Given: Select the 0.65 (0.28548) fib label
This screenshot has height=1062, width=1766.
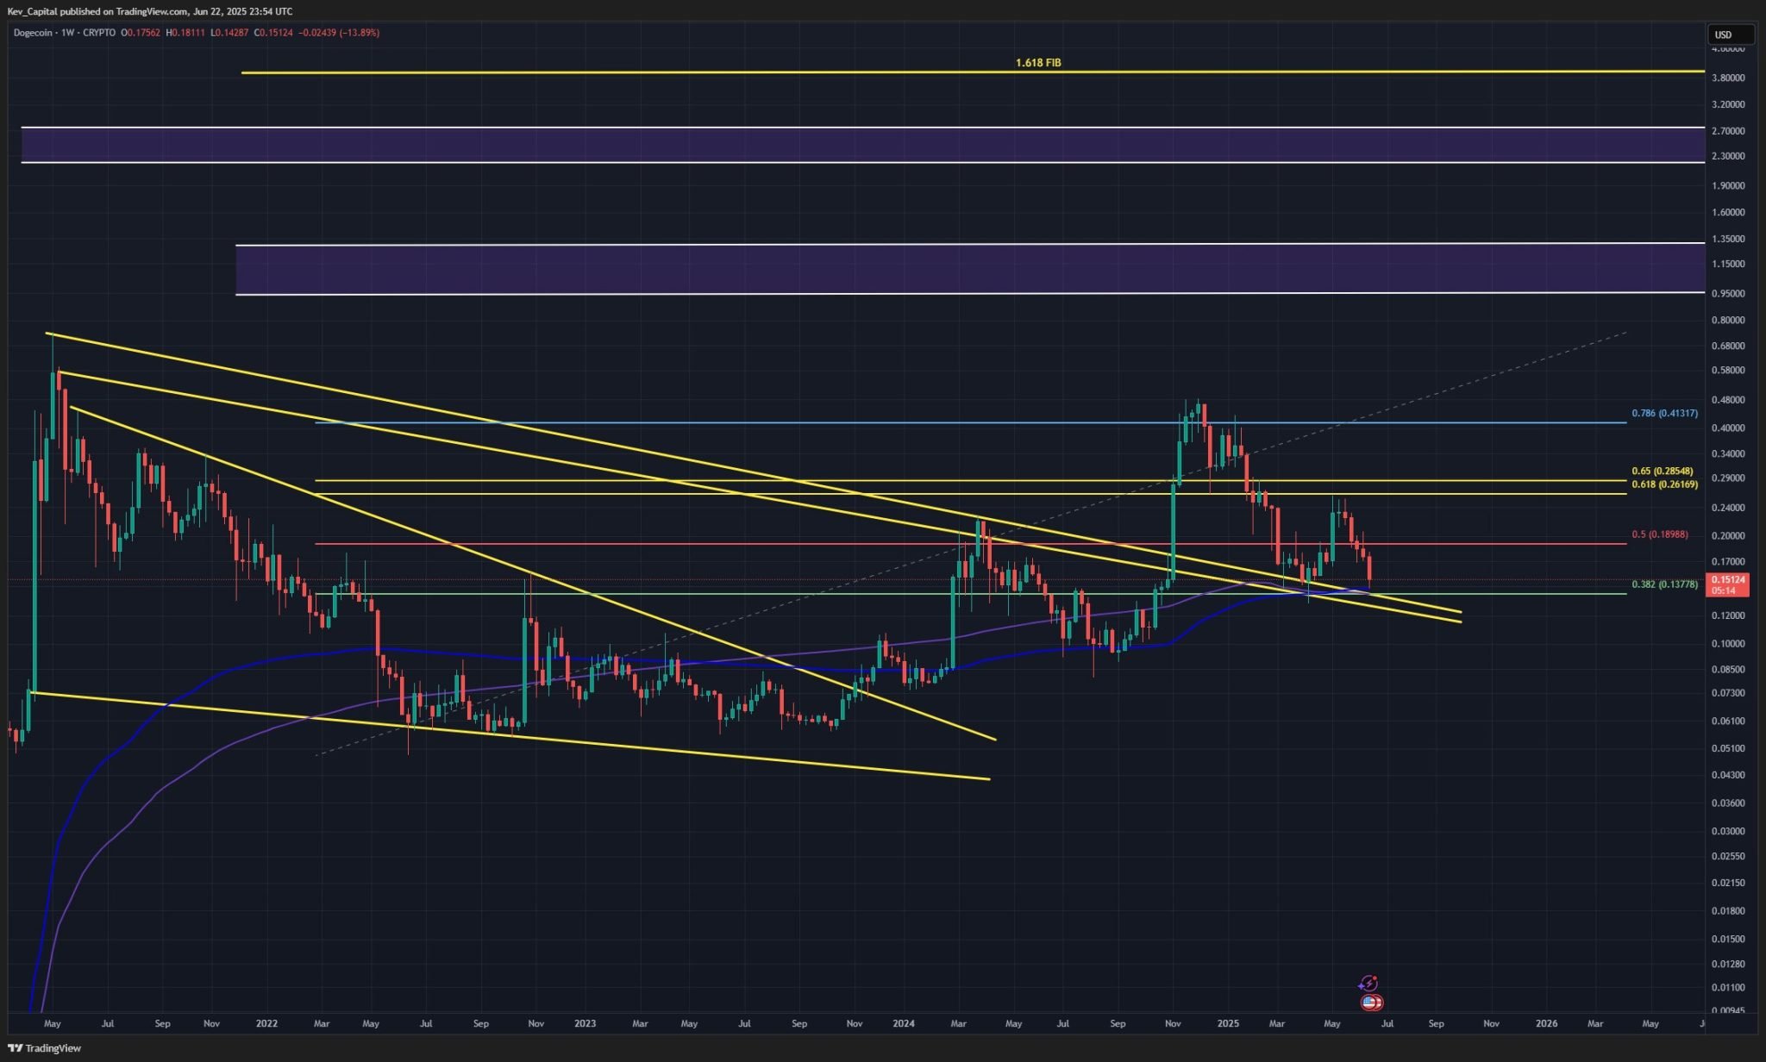Looking at the screenshot, I should (x=1662, y=472).
